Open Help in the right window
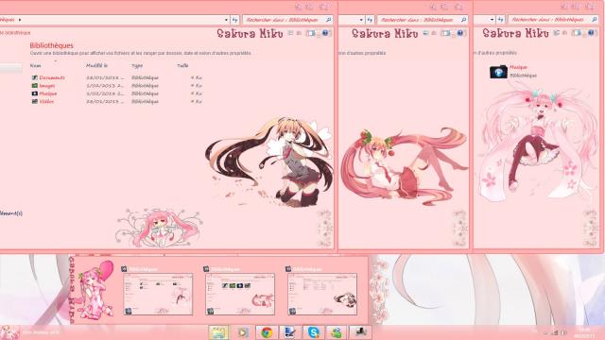 click(x=591, y=33)
